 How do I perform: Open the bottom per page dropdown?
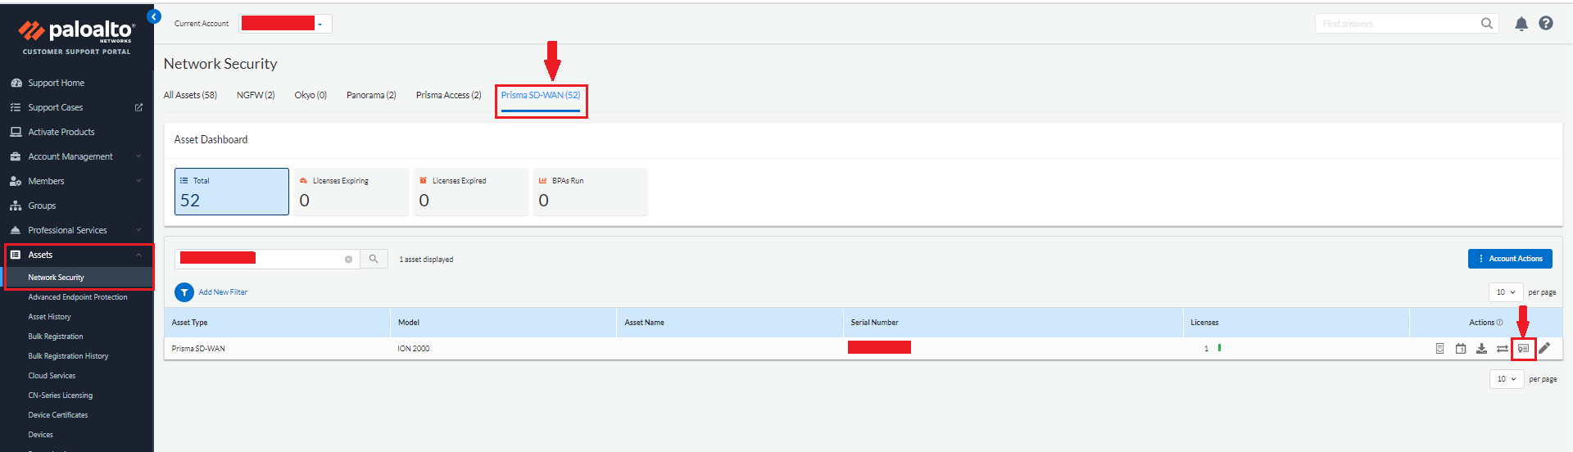click(x=1507, y=379)
